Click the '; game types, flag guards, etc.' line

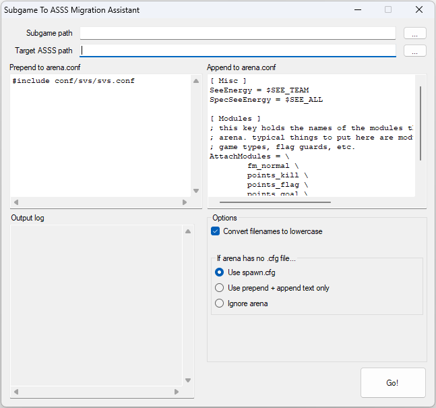282,147
